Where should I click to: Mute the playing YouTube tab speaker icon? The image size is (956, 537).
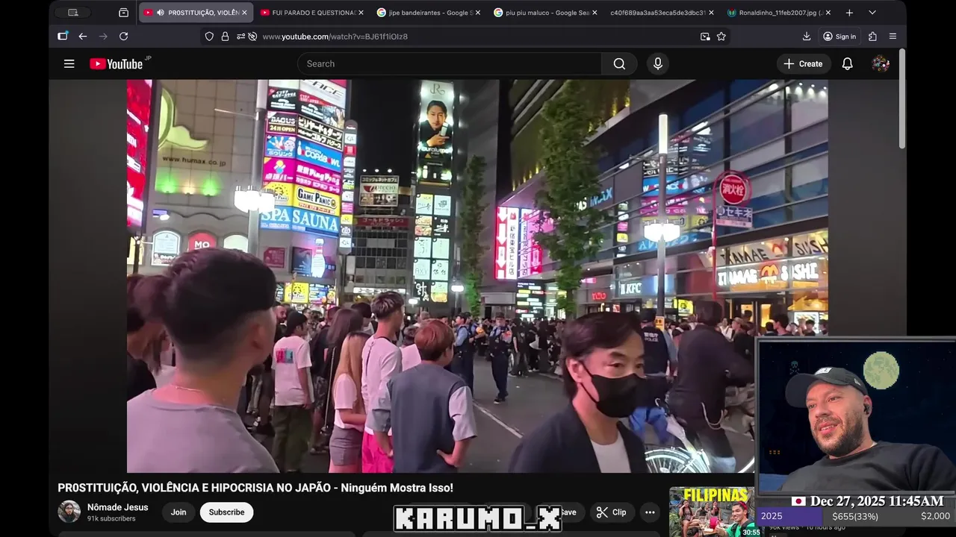point(160,13)
